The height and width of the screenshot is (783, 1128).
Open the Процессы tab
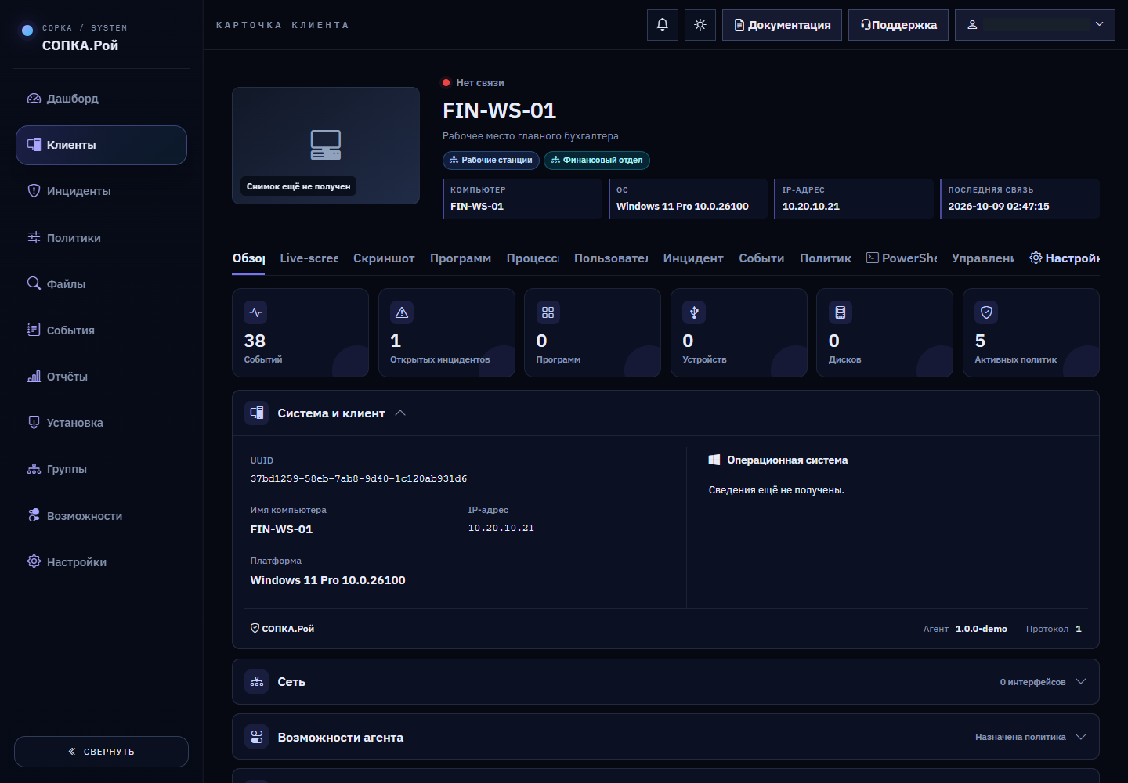533,258
